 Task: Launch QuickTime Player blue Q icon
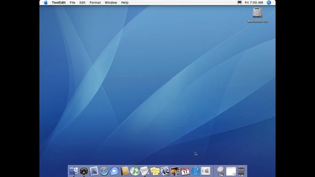point(195,171)
